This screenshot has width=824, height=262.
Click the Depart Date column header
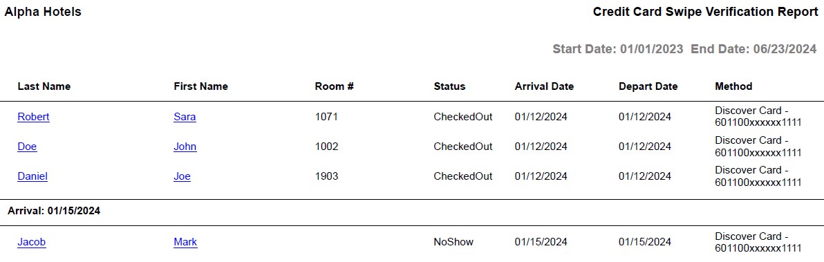point(648,86)
